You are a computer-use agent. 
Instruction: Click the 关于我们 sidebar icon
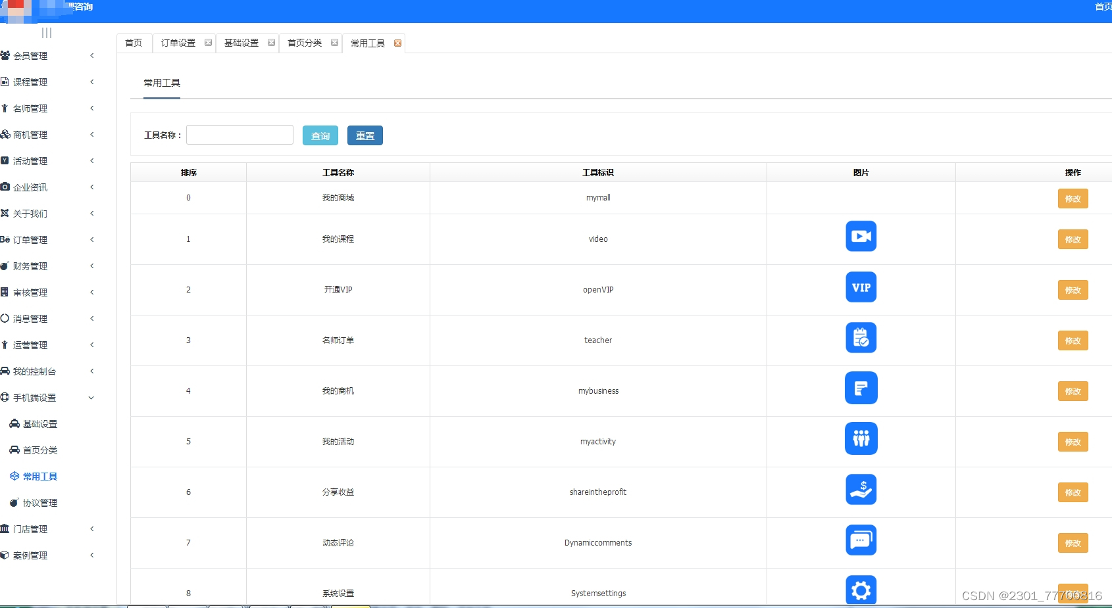(x=5, y=214)
